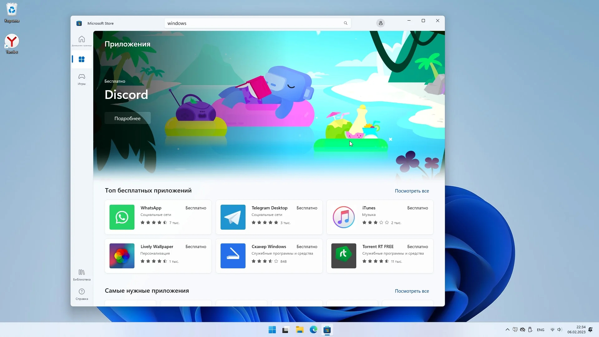The width and height of the screenshot is (599, 337).
Task: Open the Home page sidebar icon
Action: 81,40
